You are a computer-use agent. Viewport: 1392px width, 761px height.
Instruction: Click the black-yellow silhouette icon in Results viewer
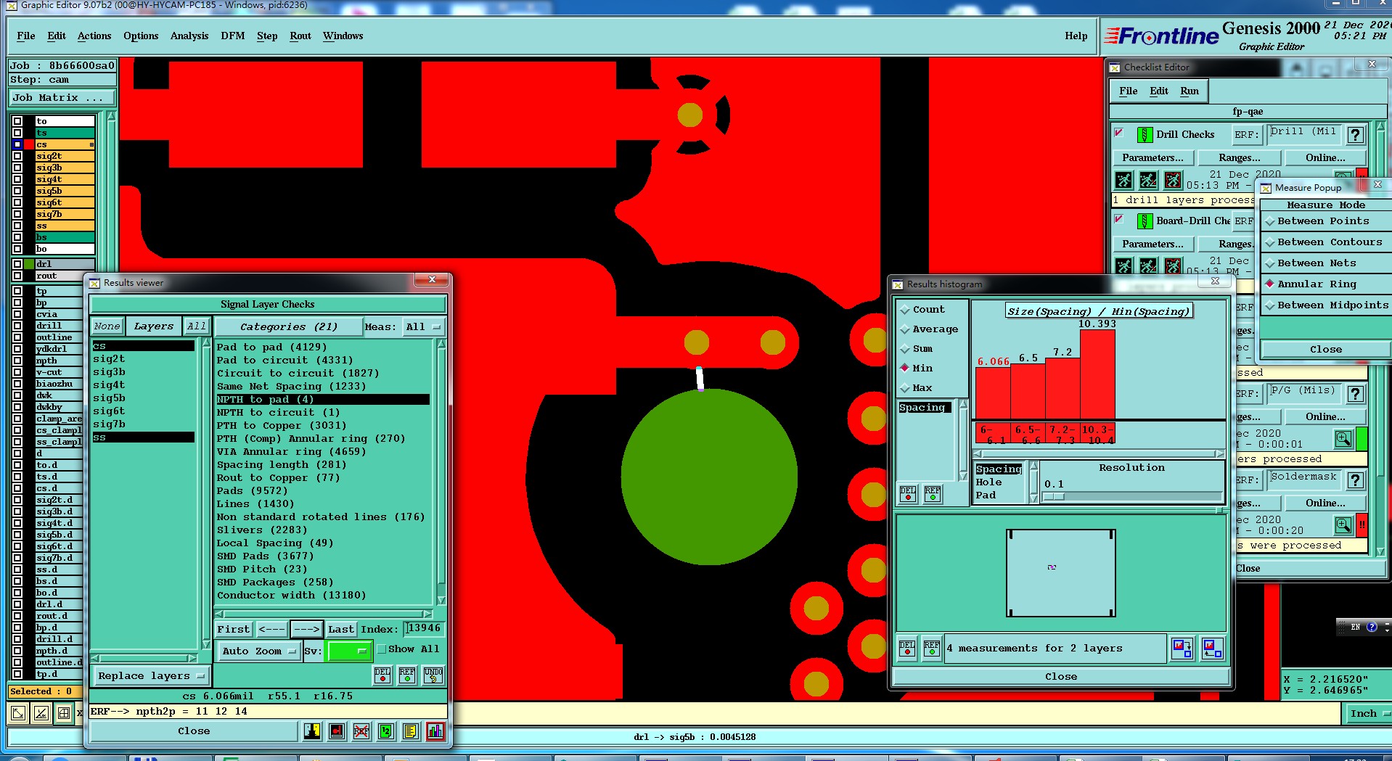pyautogui.click(x=312, y=731)
